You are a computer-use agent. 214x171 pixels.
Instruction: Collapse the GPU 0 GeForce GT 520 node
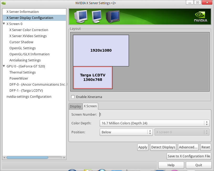coord(4,66)
